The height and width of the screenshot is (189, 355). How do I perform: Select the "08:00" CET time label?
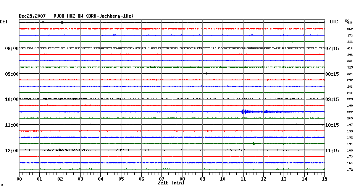click(12, 49)
